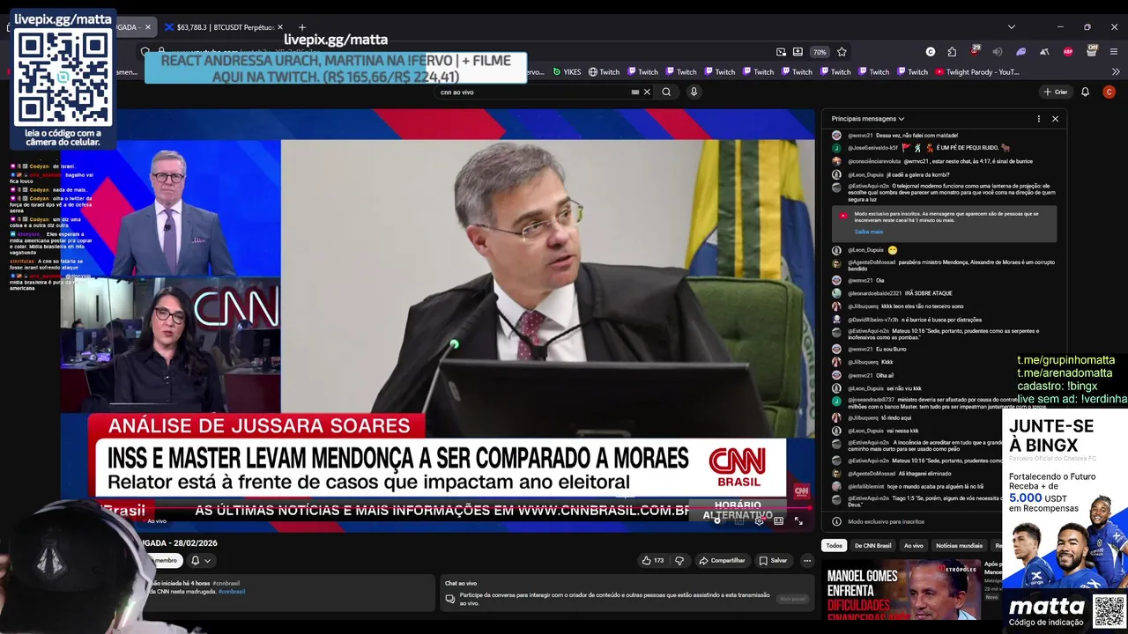Viewport: 1128px width, 634px height.
Task: Click the extension icon with 29 badge
Action: tap(975, 51)
